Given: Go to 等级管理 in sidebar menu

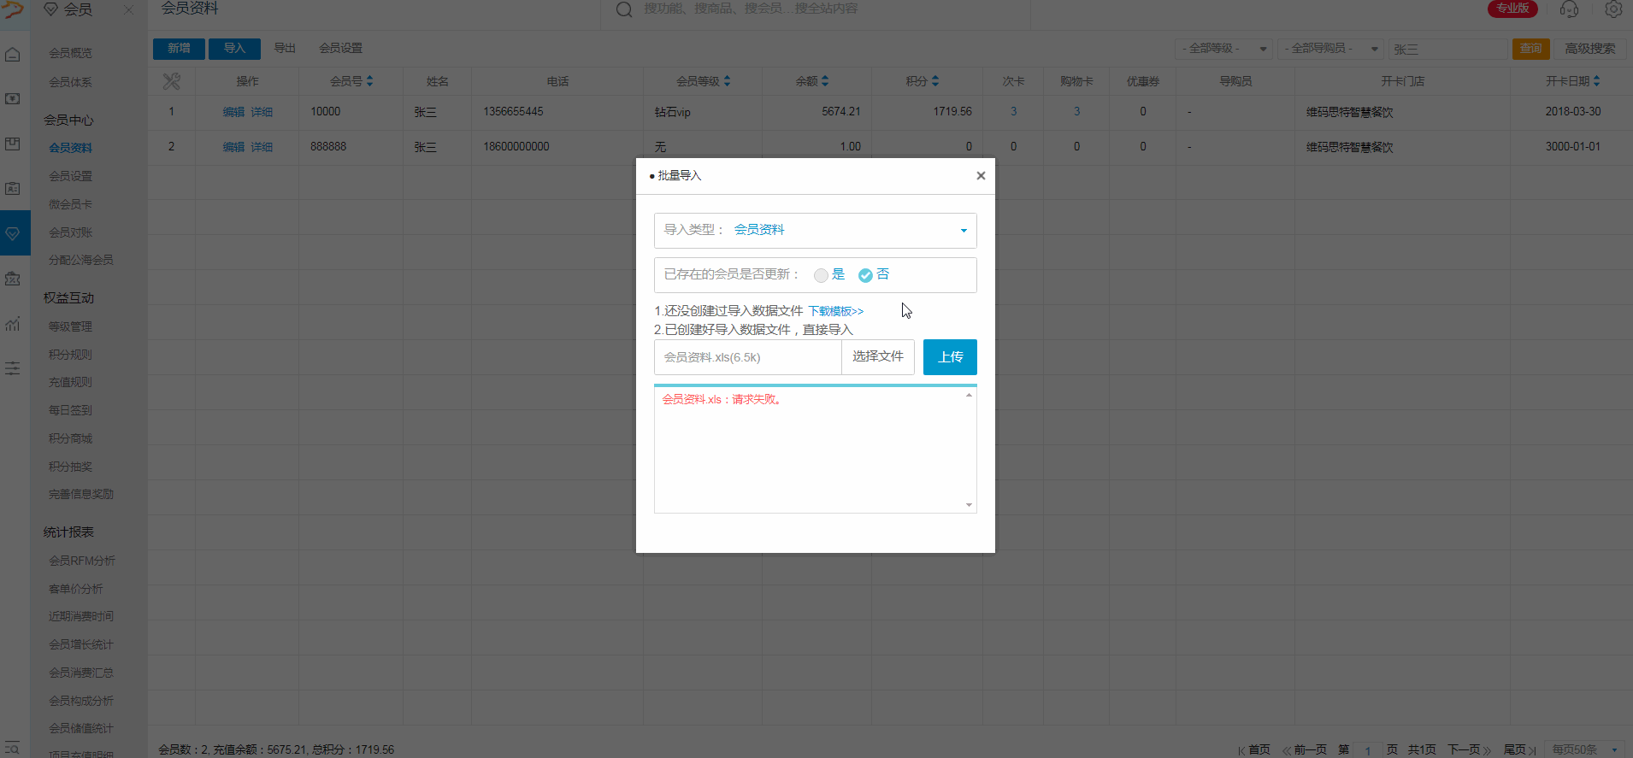Looking at the screenshot, I should tap(70, 326).
